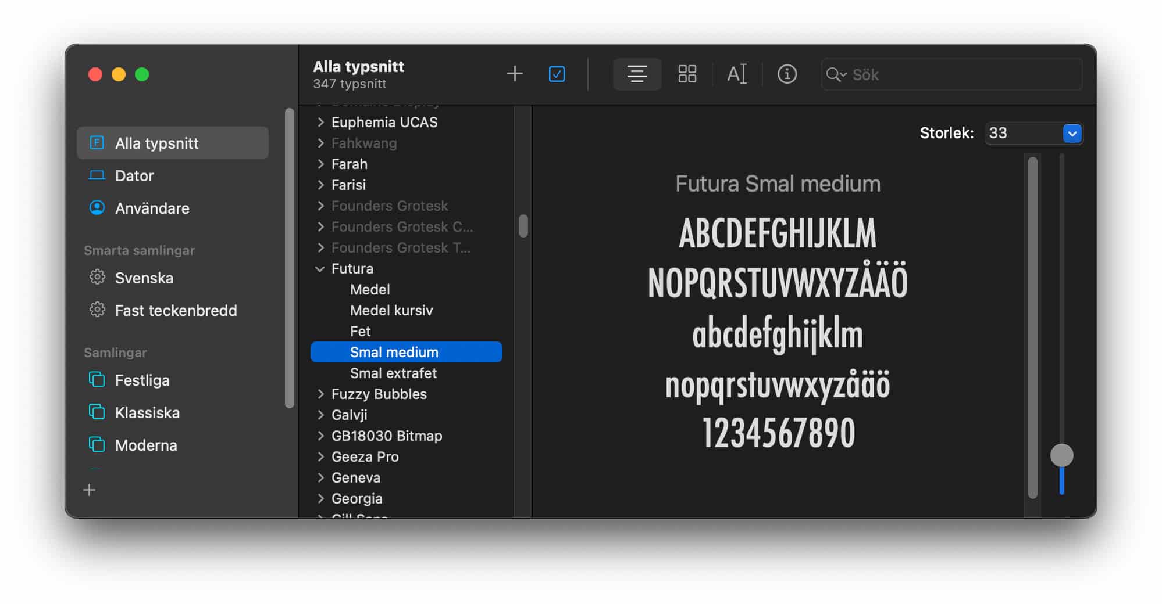
Task: Expand the Founders Grotesk font family
Action: (x=320, y=206)
